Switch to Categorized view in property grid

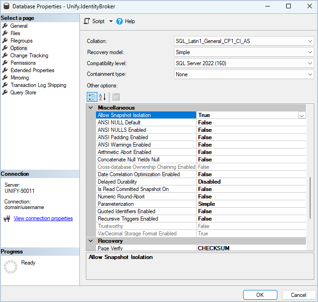tap(92, 97)
